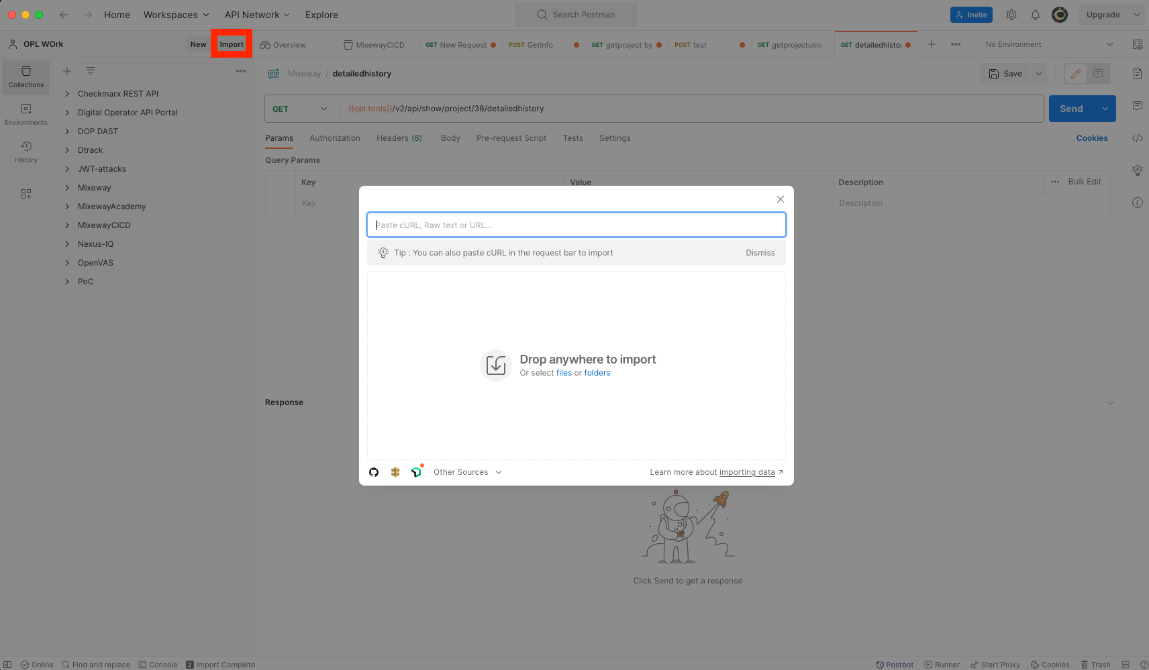Navigate back with the left arrow
1149x670 pixels.
64,15
